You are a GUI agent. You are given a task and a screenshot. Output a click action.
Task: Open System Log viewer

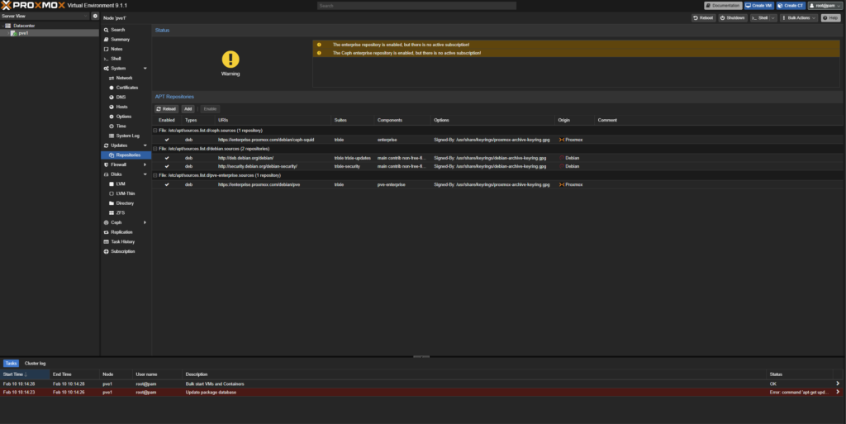(x=126, y=136)
